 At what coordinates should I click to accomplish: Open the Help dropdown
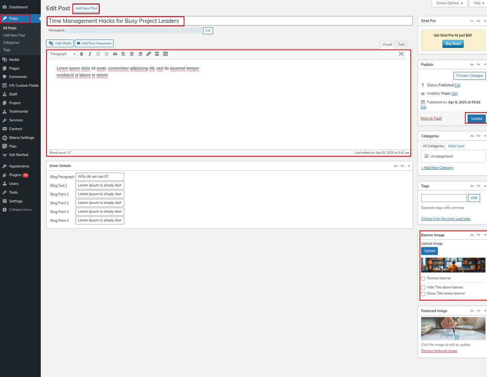pyautogui.click(x=478, y=3)
